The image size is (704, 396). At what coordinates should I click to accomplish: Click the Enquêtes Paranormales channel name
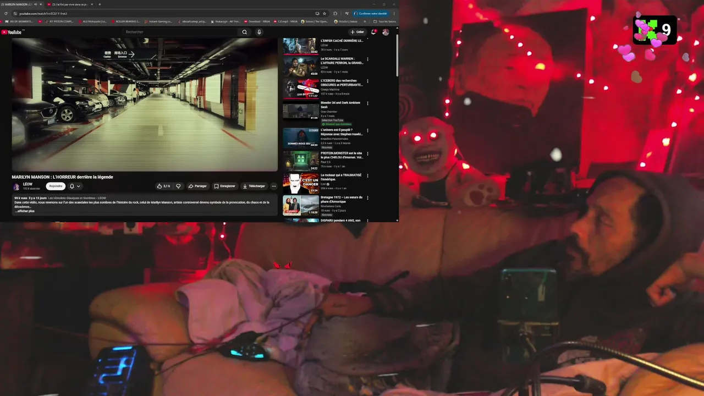click(x=333, y=139)
